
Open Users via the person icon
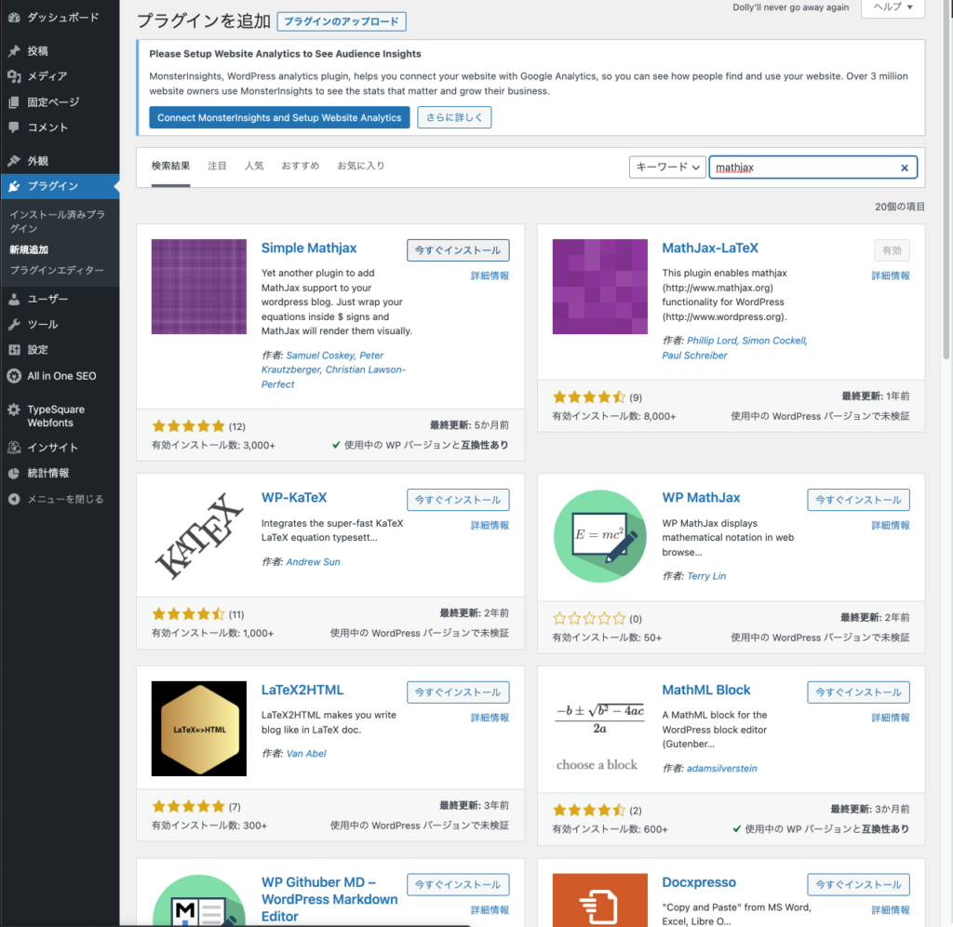click(x=14, y=299)
